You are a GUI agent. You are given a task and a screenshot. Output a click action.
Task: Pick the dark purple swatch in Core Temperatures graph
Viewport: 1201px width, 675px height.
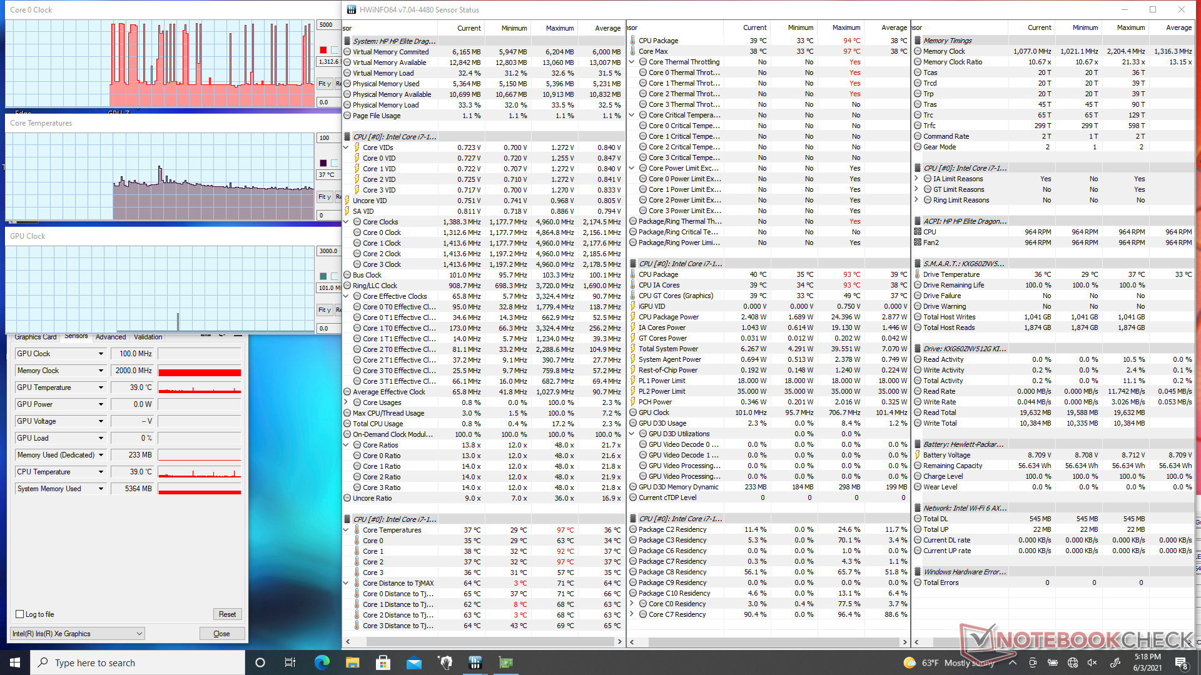click(x=323, y=163)
